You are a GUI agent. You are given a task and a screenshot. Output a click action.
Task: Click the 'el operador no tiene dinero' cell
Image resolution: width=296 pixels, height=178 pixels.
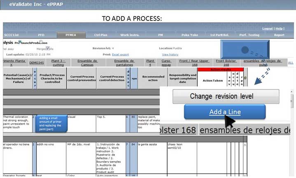pyautogui.click(x=18, y=157)
